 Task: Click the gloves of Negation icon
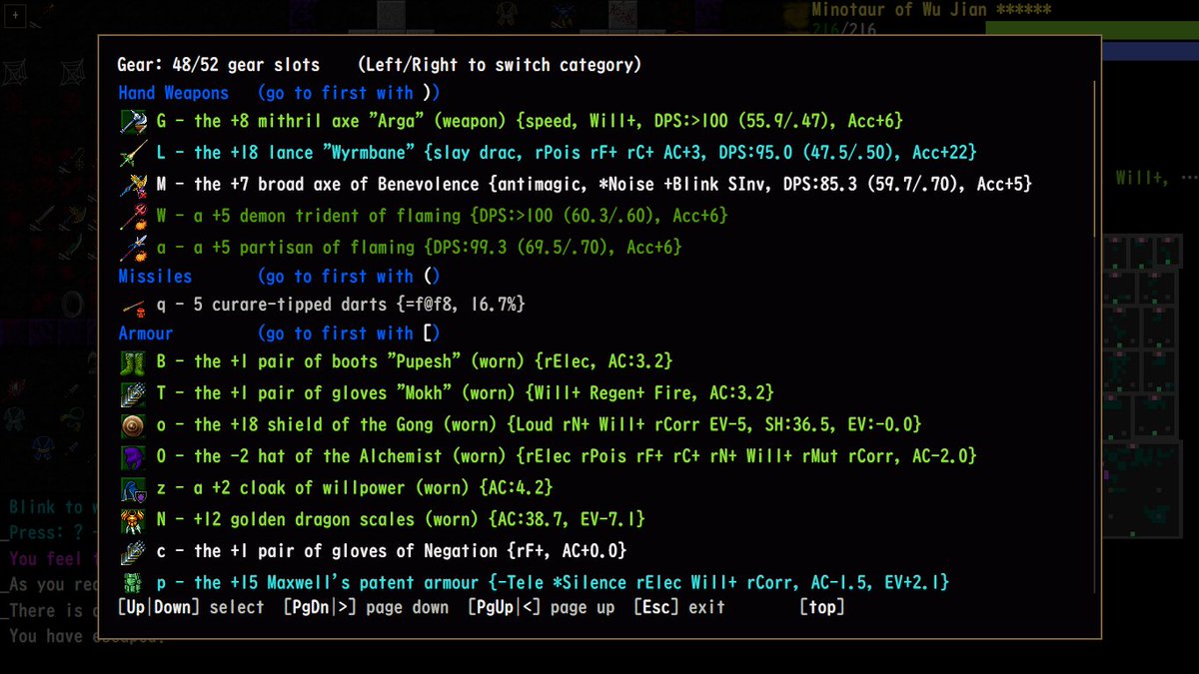(x=133, y=551)
